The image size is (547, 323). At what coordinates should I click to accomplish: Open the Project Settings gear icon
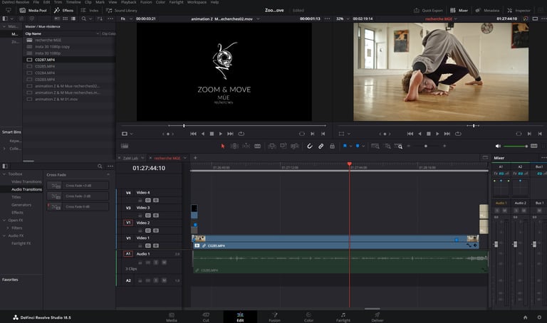(538, 316)
